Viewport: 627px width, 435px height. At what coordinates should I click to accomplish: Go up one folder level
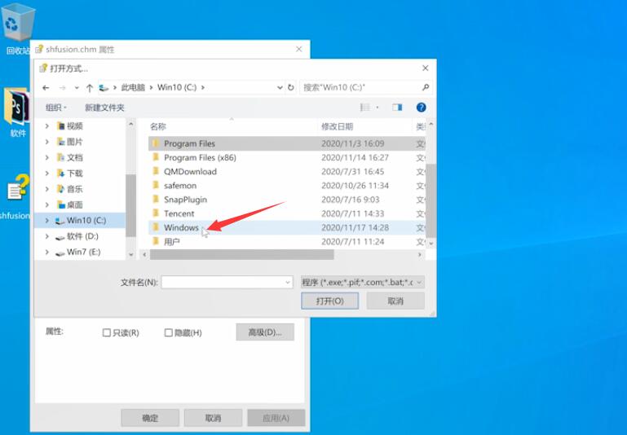90,88
